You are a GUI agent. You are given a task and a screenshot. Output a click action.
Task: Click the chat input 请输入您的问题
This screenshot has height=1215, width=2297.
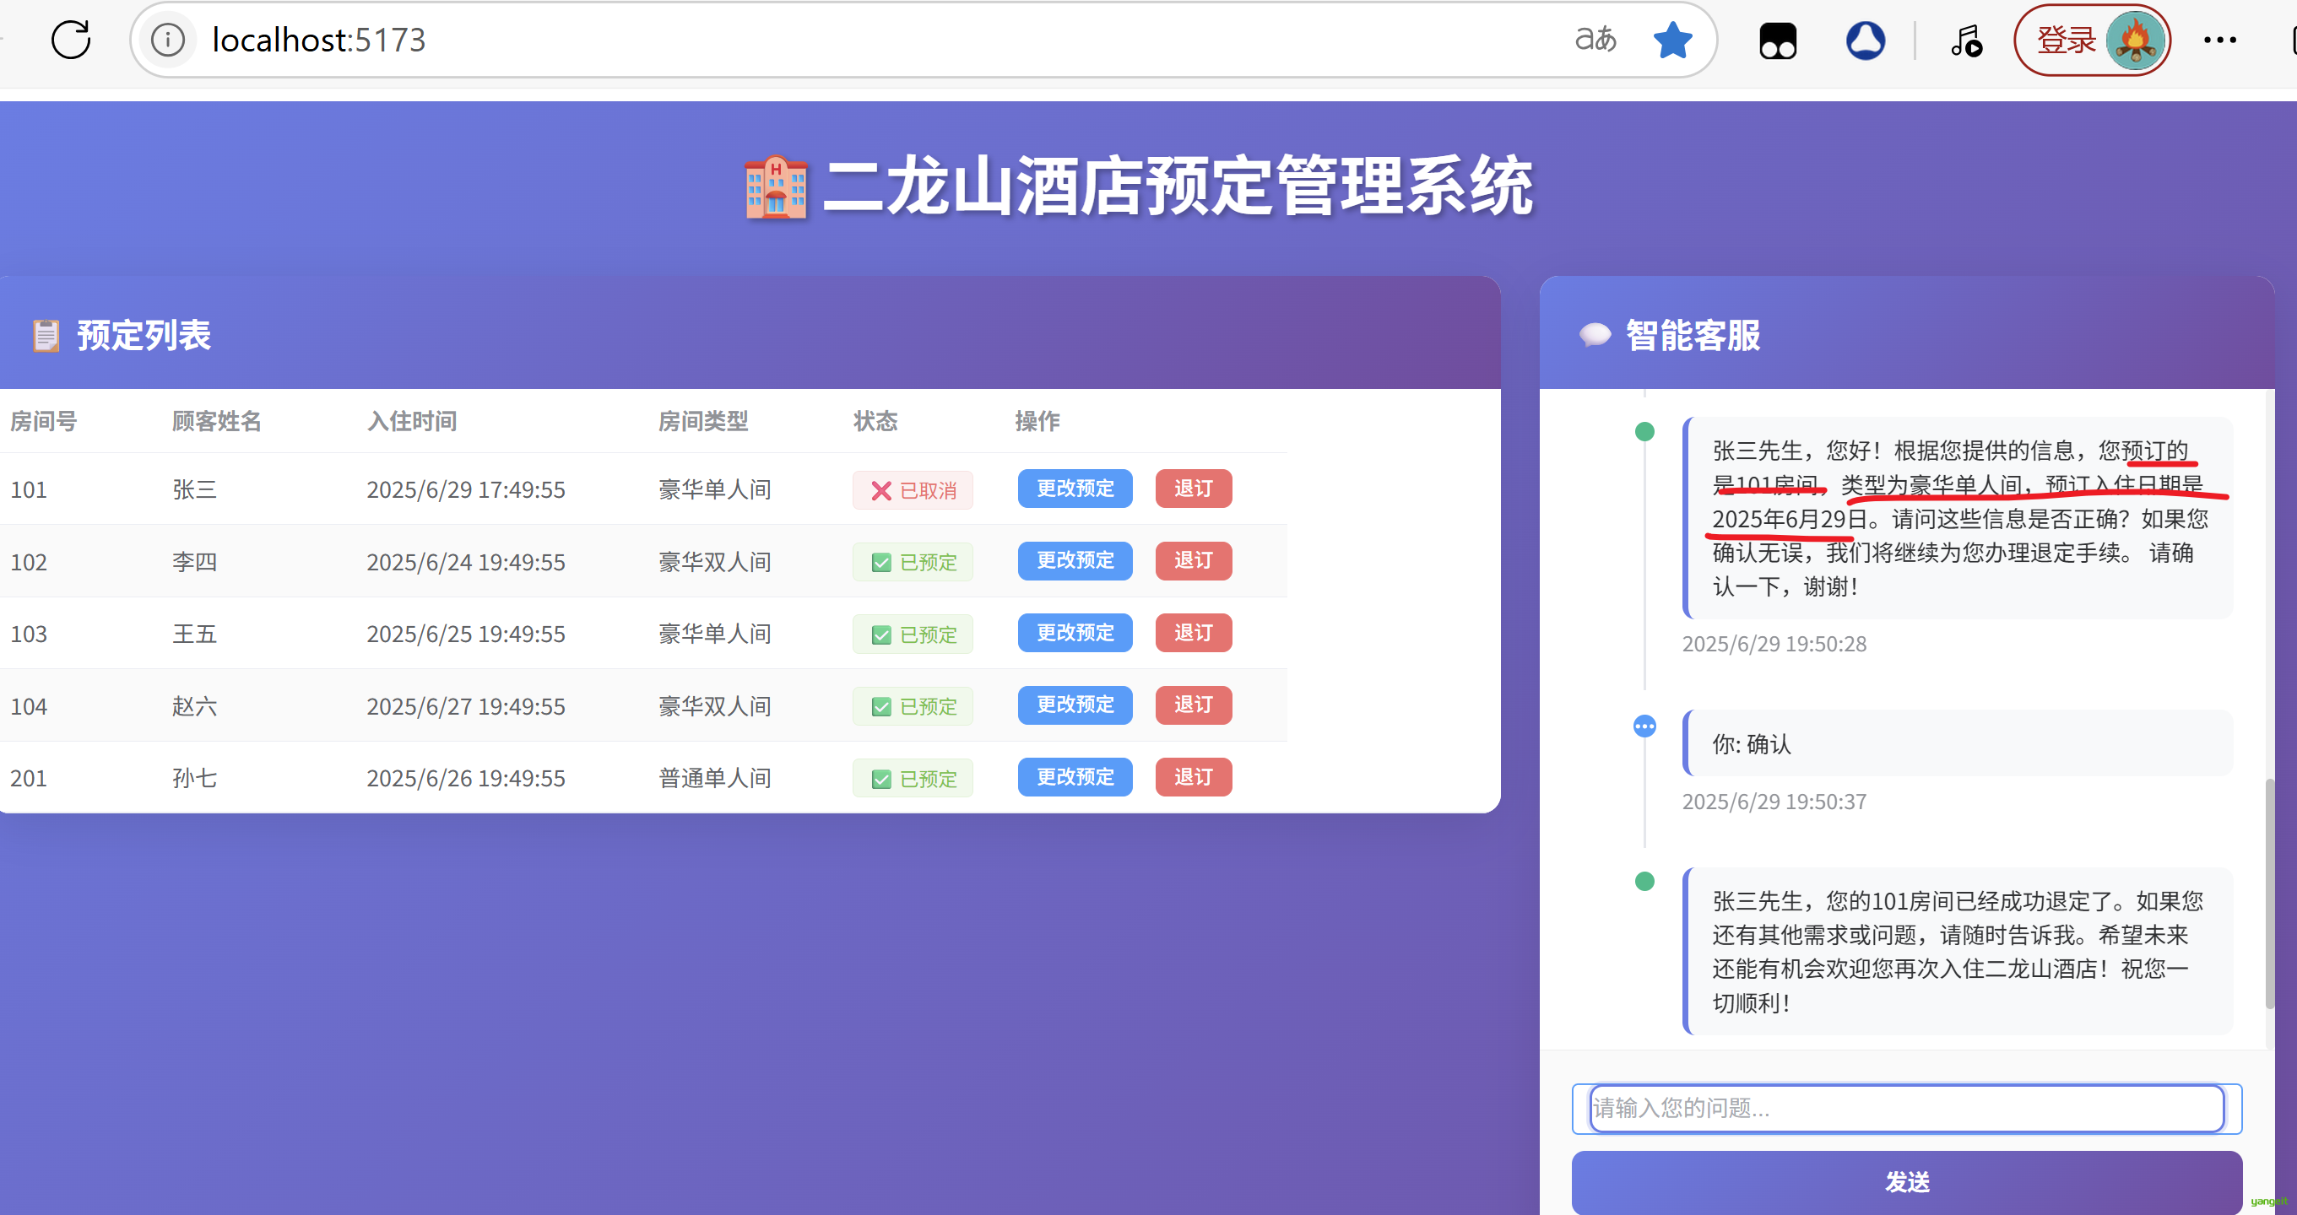click(1906, 1108)
